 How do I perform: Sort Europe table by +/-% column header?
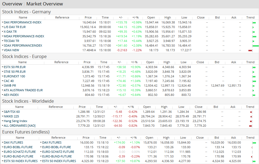coord(135,62)
